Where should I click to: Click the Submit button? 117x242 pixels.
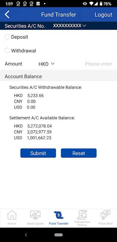click(38, 153)
